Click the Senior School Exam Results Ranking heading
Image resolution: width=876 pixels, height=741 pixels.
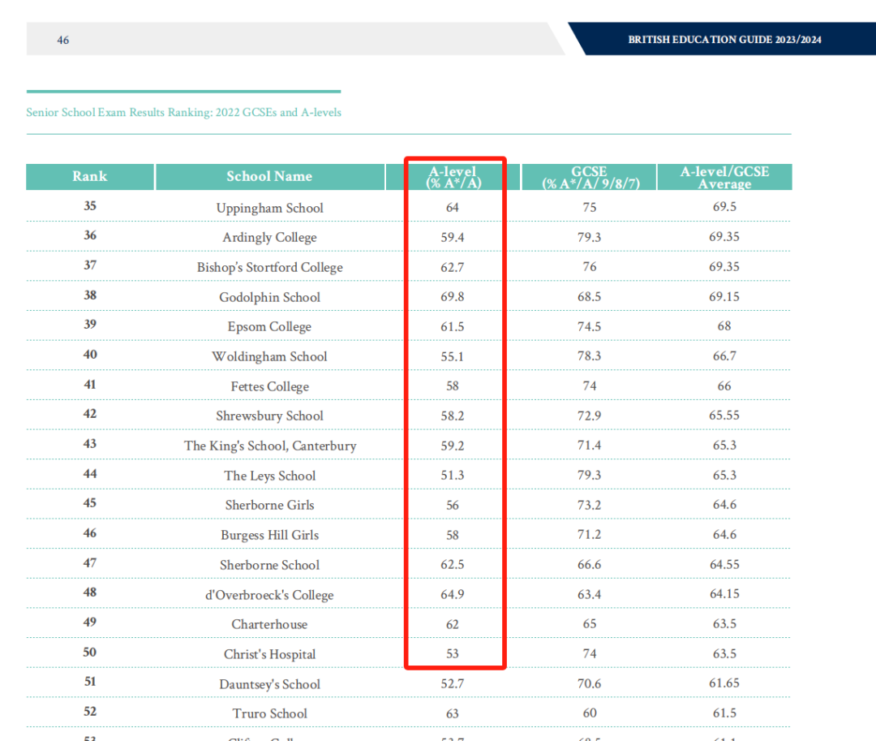[x=184, y=112]
